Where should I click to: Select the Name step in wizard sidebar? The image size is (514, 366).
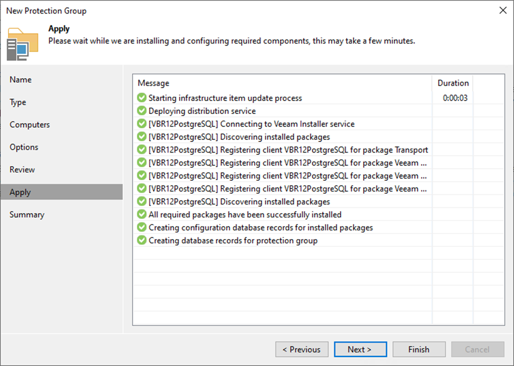(x=21, y=80)
